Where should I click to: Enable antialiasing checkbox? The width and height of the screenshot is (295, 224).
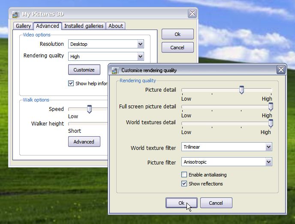pyautogui.click(x=184, y=175)
